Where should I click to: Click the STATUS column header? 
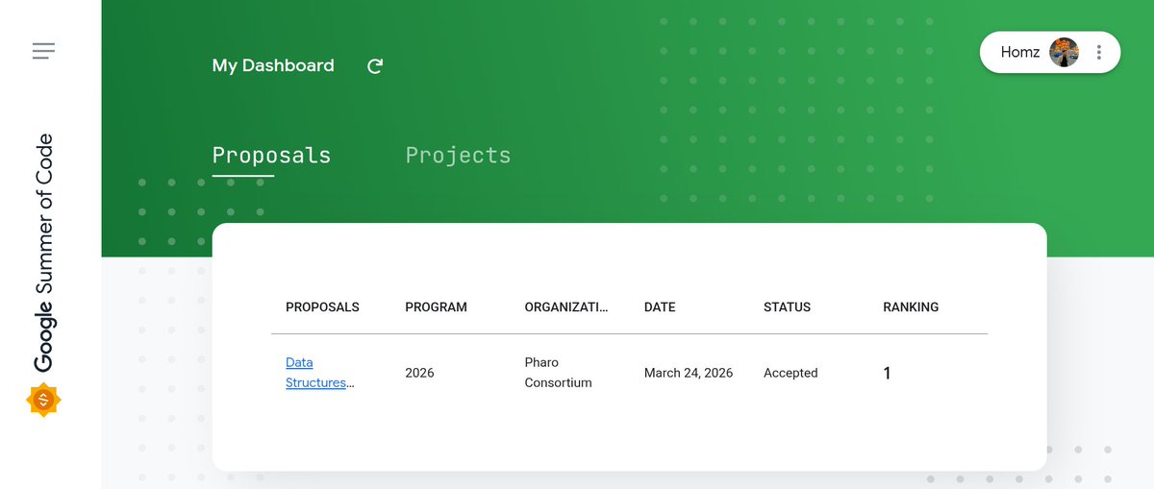(787, 307)
